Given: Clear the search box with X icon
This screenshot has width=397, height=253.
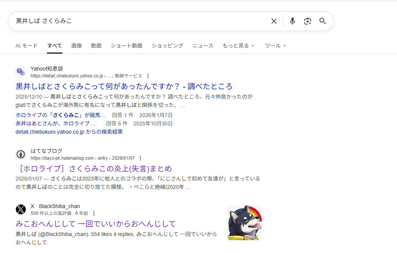Looking at the screenshot, I should [x=274, y=21].
